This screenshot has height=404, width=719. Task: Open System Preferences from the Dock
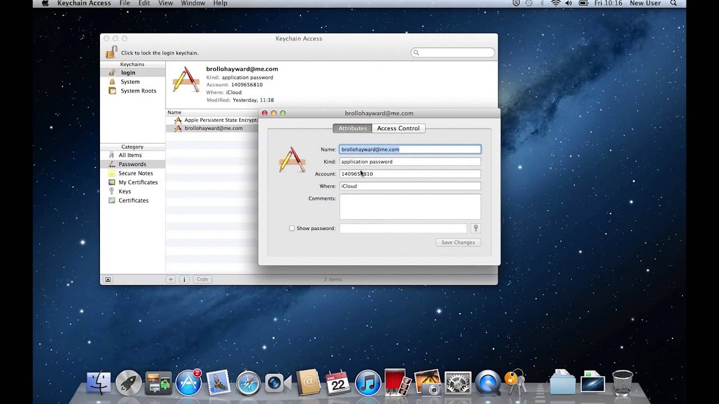click(x=458, y=383)
